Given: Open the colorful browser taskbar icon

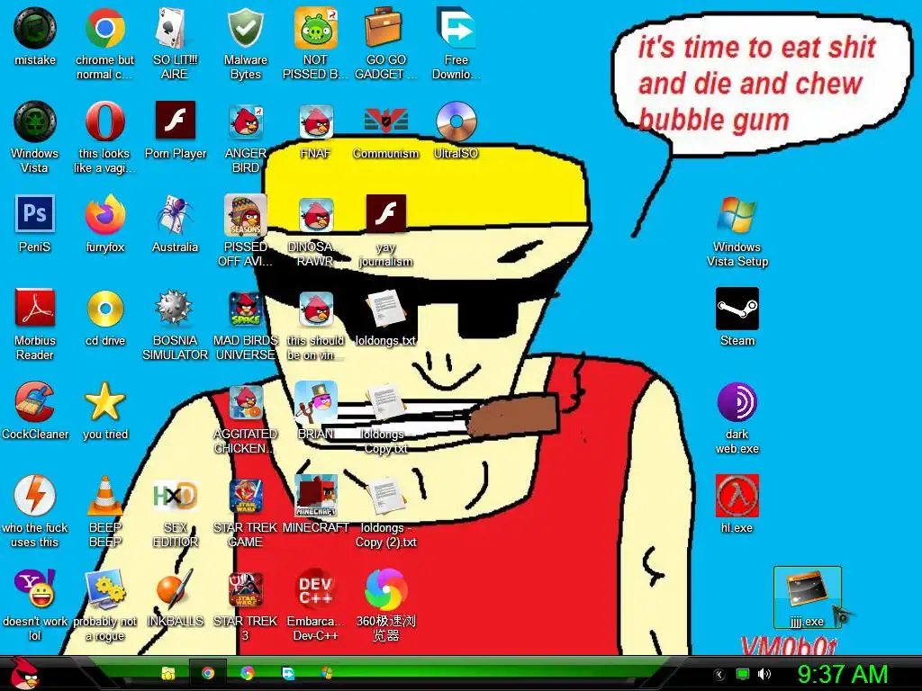Looking at the screenshot, I should 247,673.
